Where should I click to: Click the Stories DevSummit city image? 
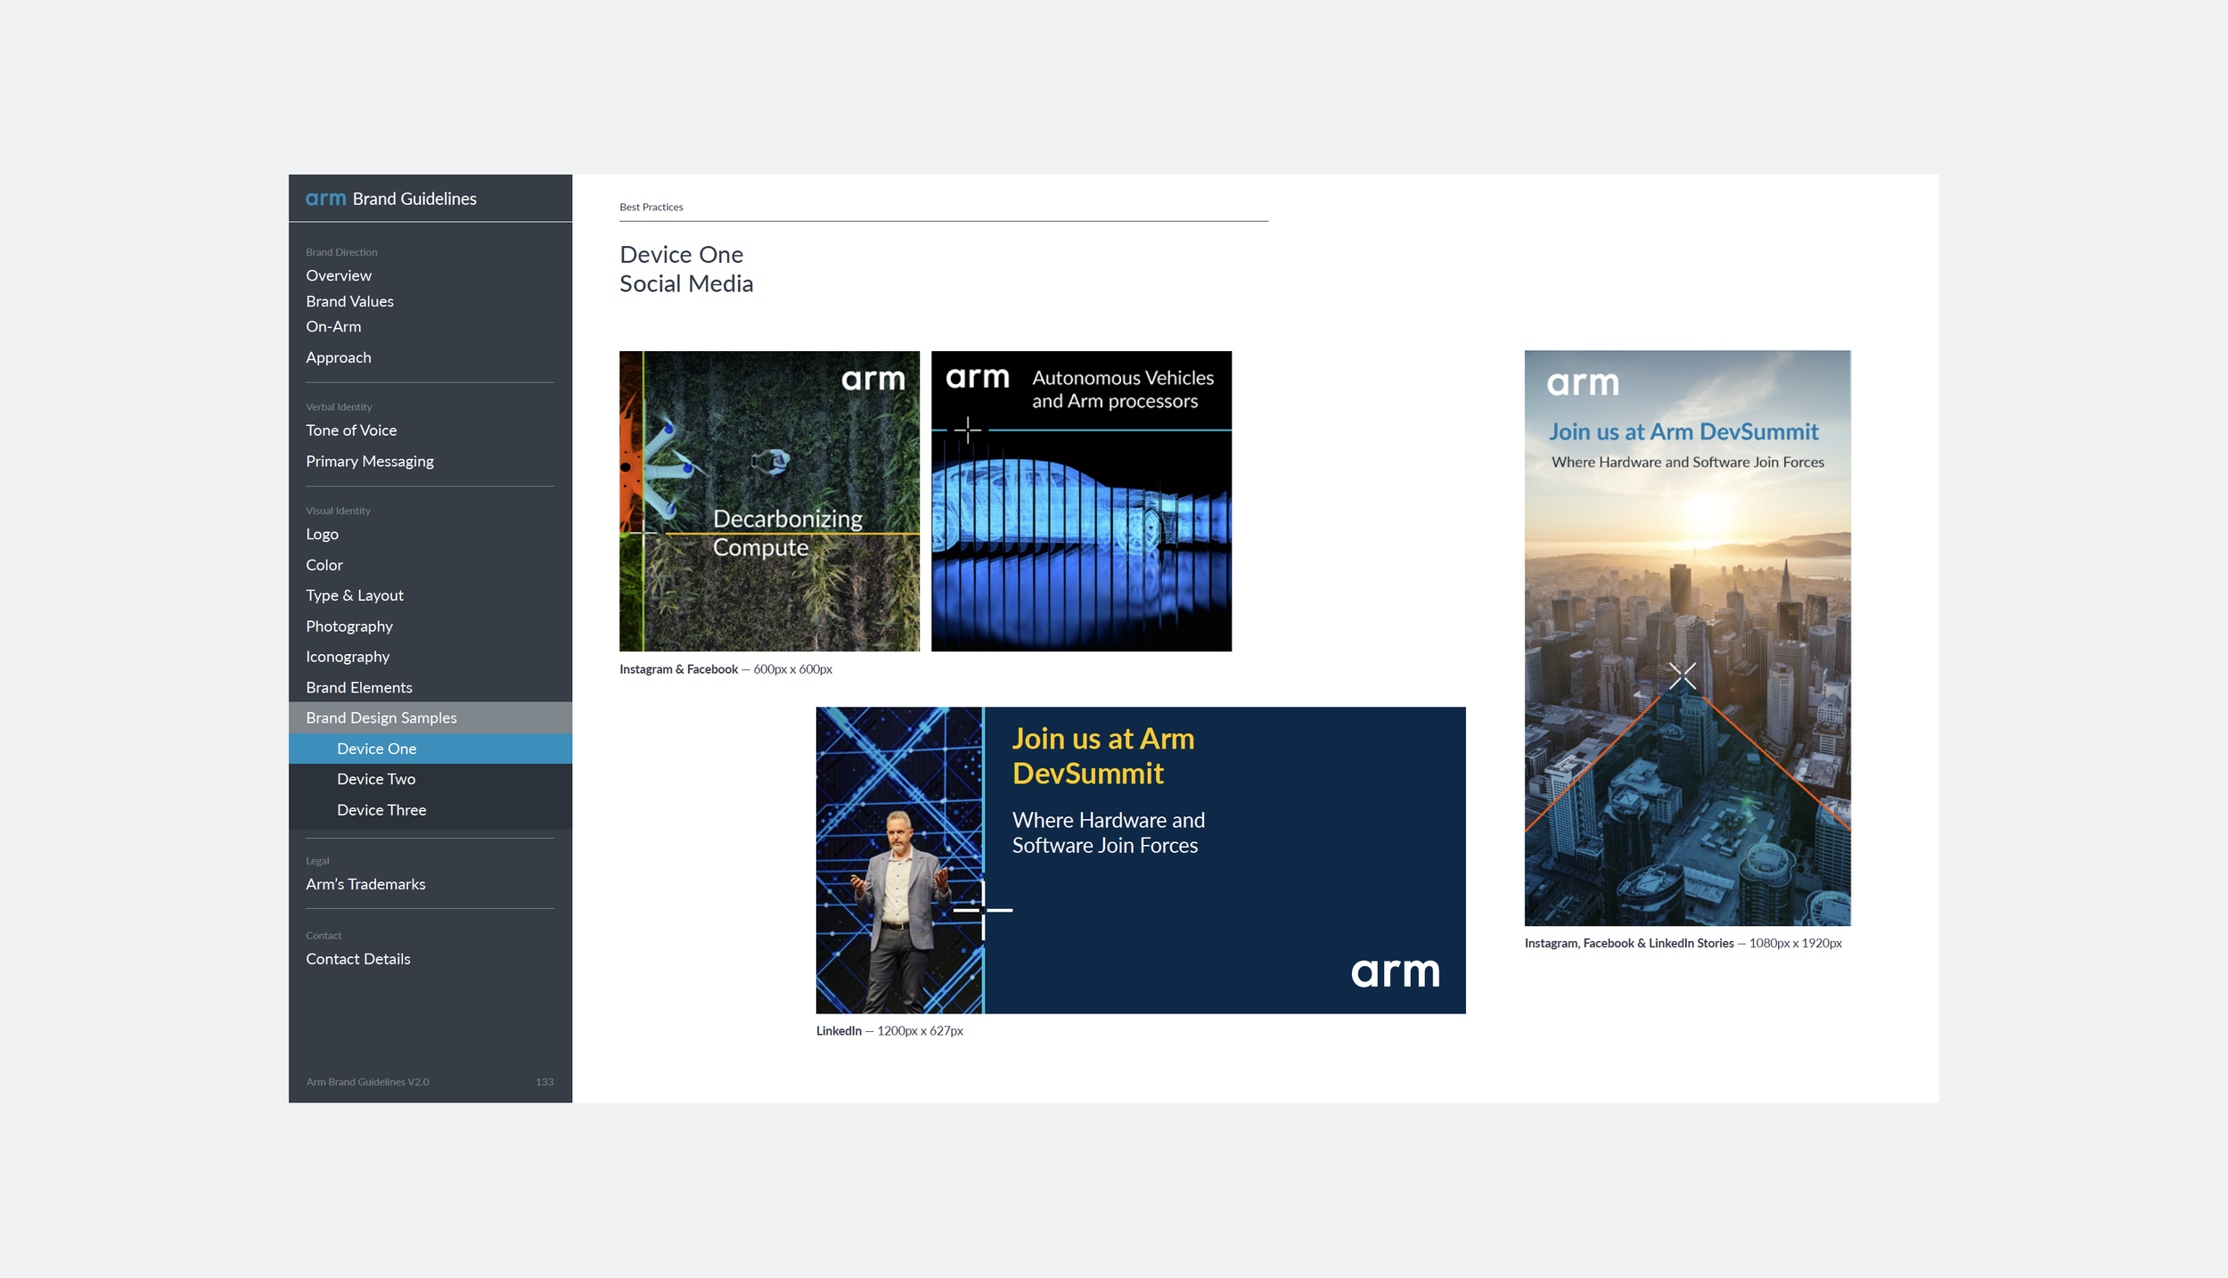pos(1687,638)
